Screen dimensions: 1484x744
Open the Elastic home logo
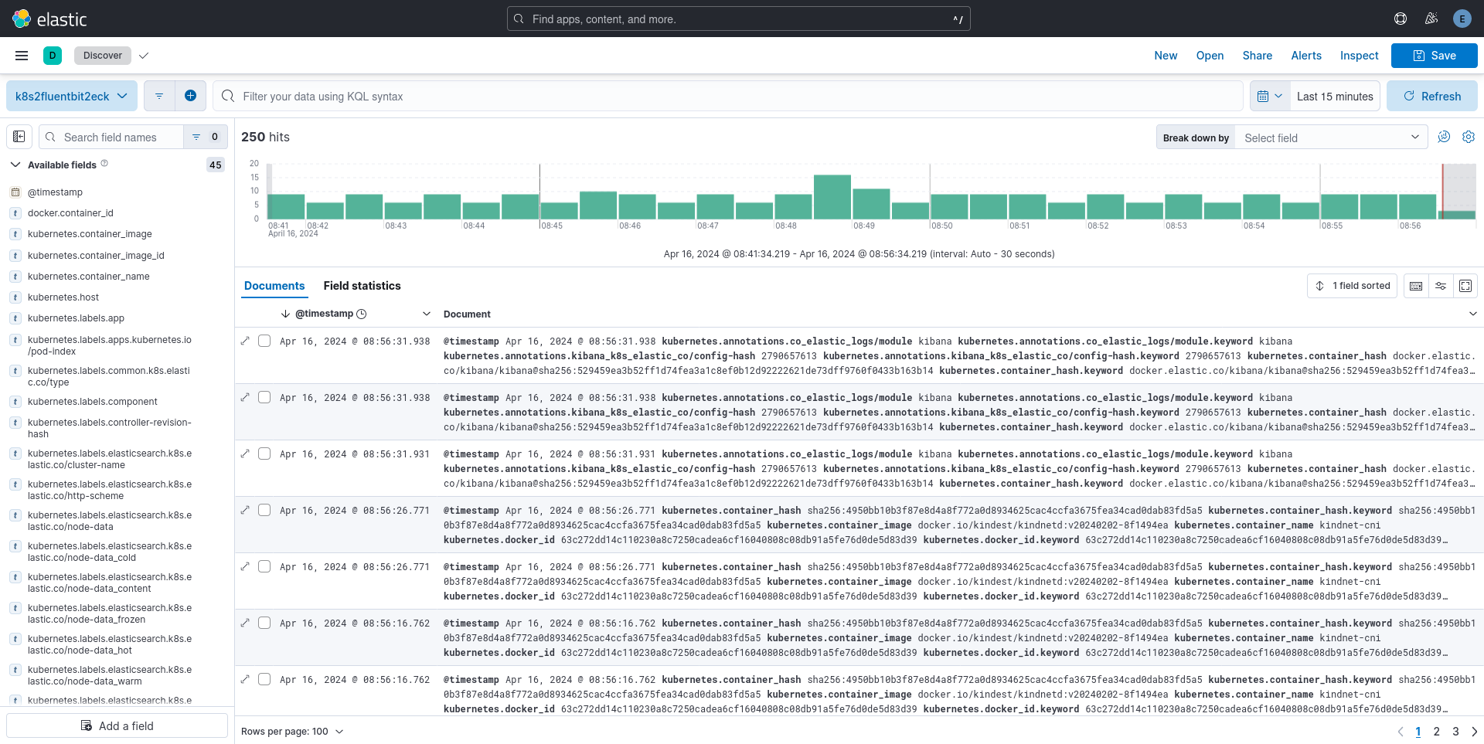click(x=49, y=19)
